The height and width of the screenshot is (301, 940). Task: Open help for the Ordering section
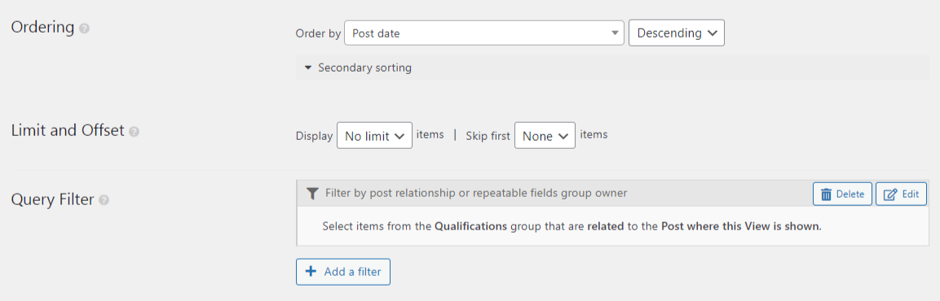click(85, 28)
